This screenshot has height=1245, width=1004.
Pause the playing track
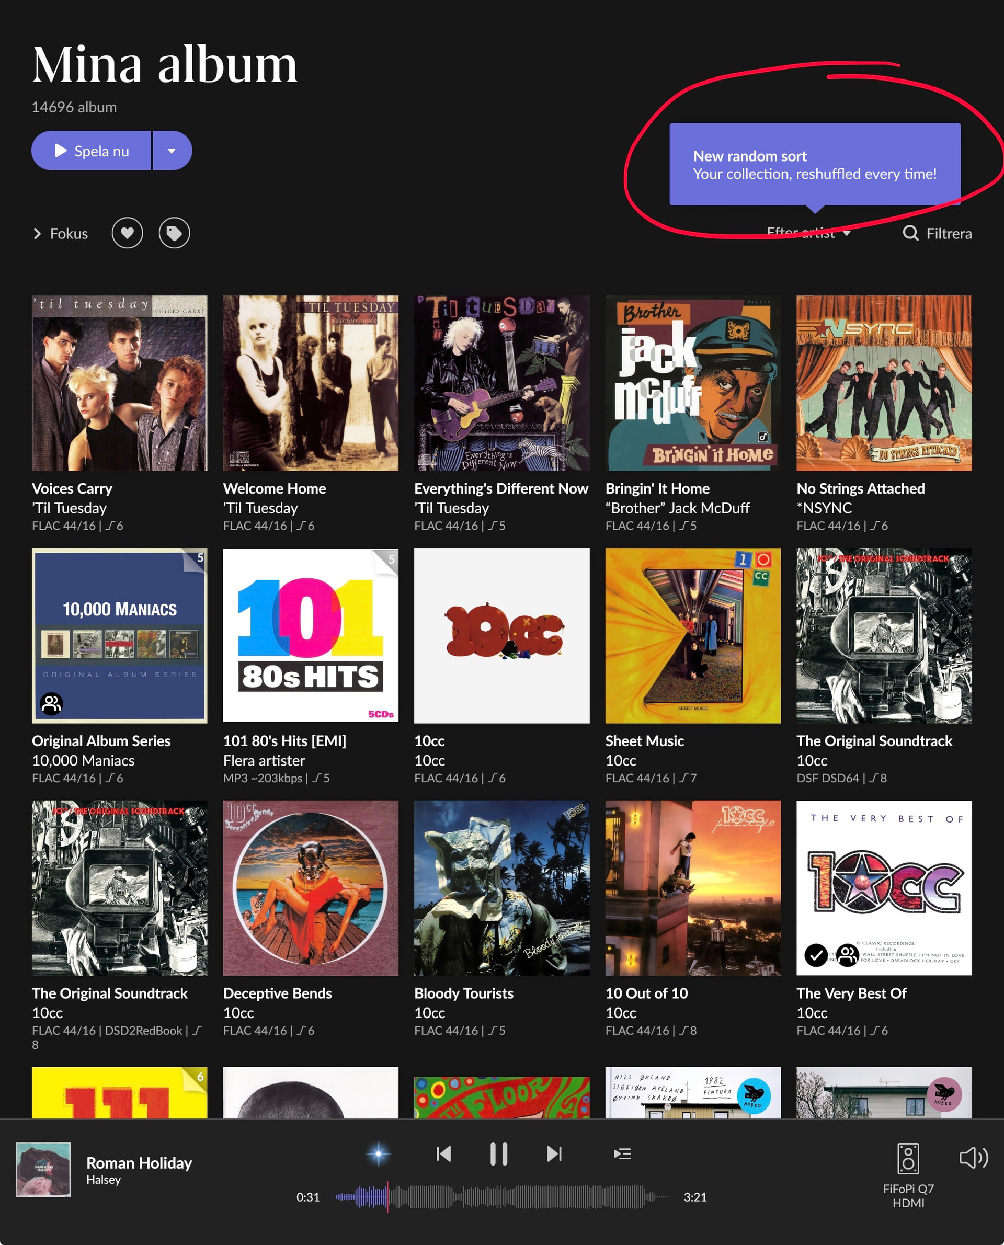tap(498, 1154)
